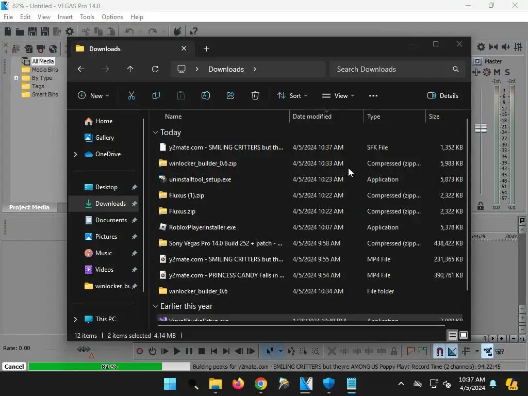The width and height of the screenshot is (528, 396).
Task: Click the Share icon in Explorer toolbar
Action: point(230,95)
